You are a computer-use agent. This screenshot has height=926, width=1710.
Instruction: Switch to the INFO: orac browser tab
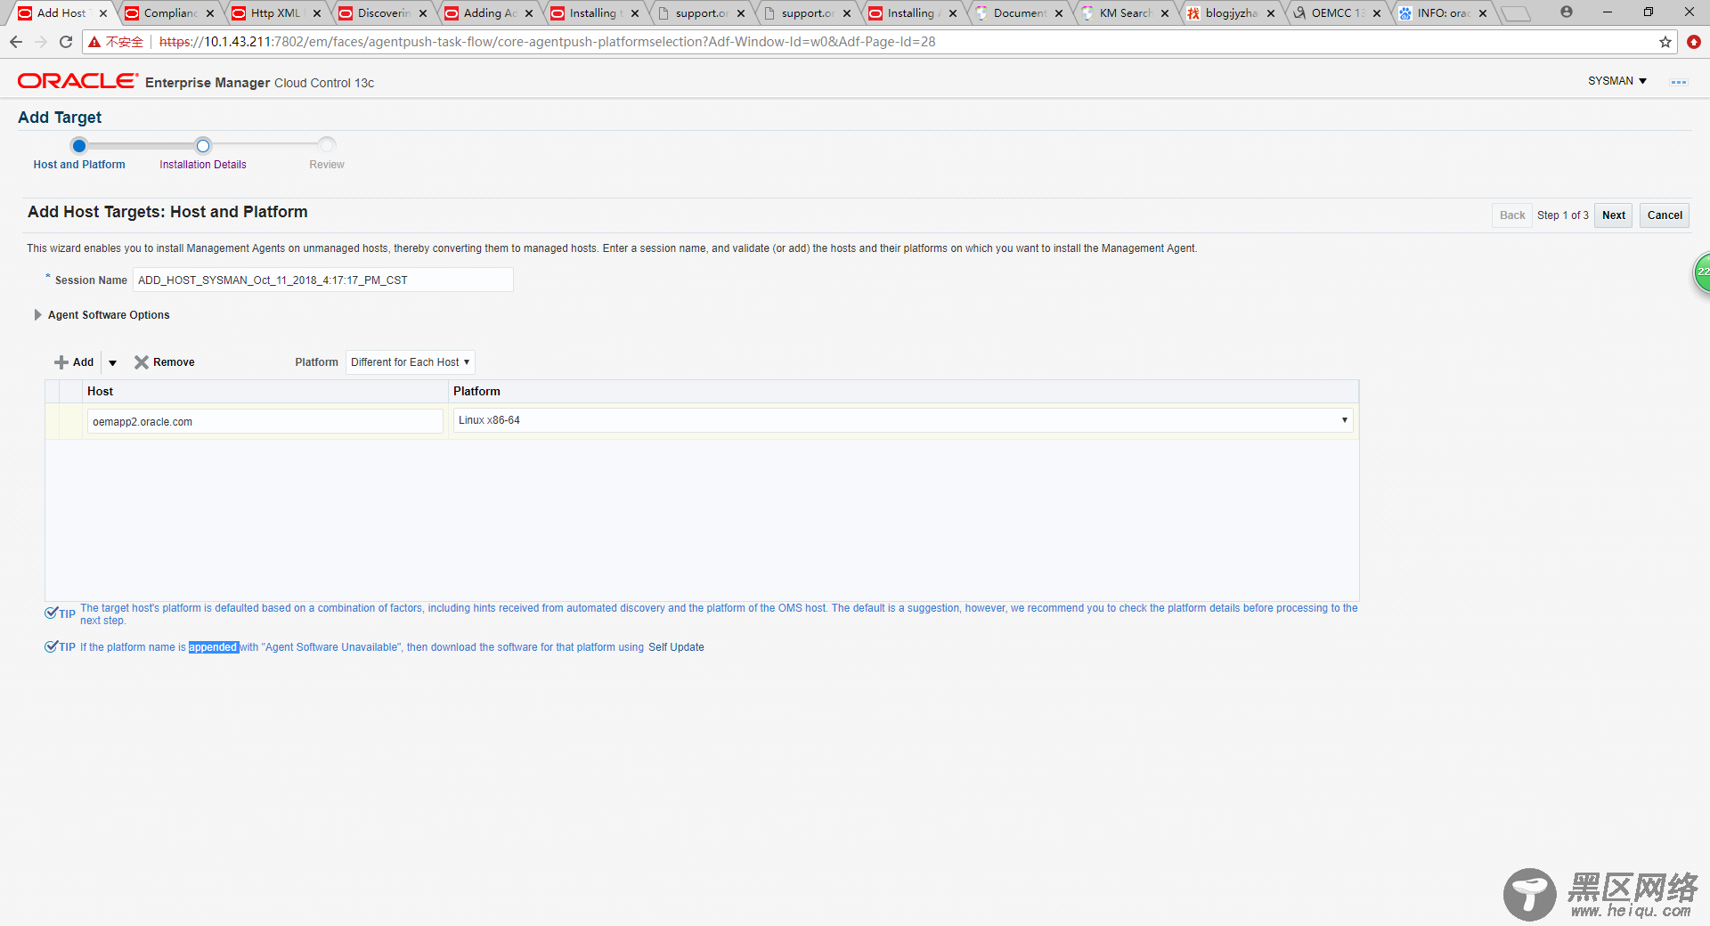pyautogui.click(x=1443, y=13)
